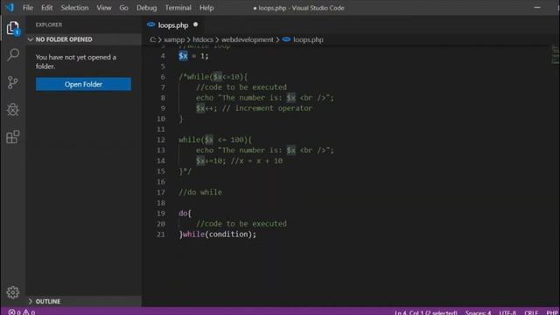Image resolution: width=560 pixels, height=315 pixels.
Task: Open the Manage gear icon
Action: point(13,292)
